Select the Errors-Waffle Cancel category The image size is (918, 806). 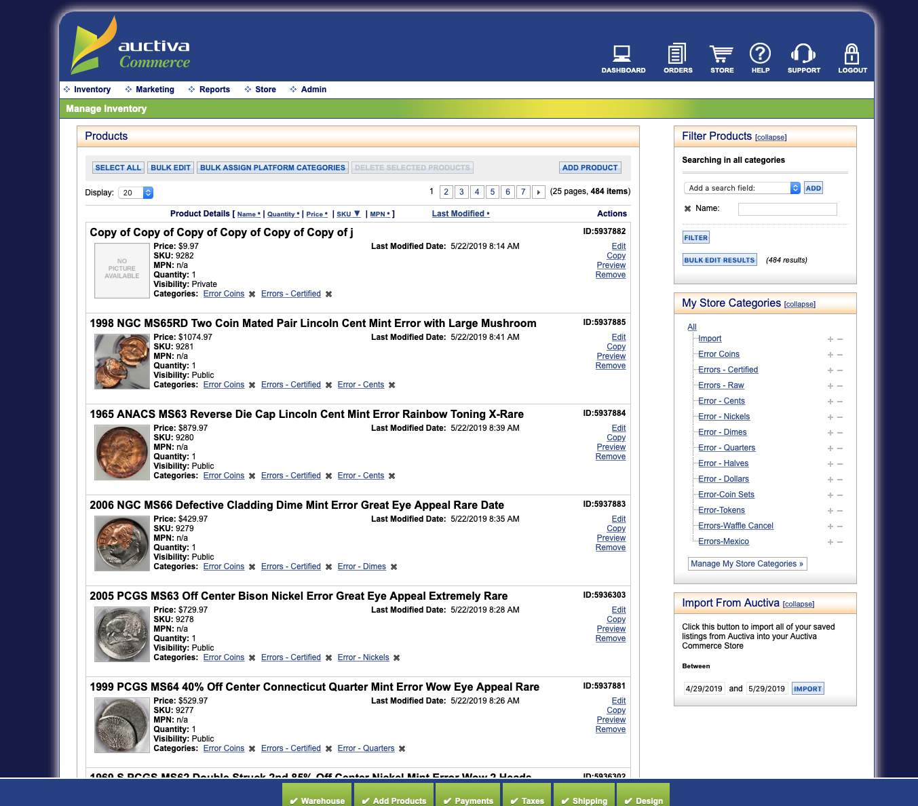pos(735,526)
